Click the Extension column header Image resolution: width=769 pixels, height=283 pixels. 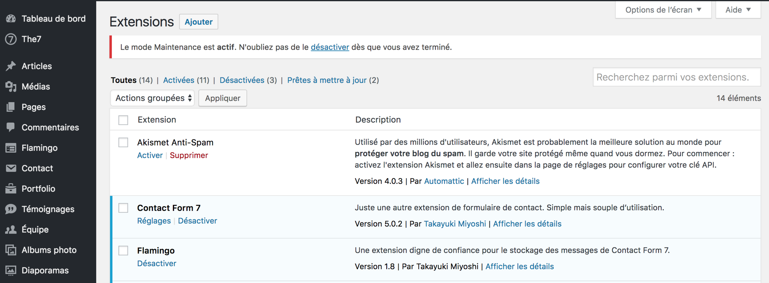(x=157, y=120)
